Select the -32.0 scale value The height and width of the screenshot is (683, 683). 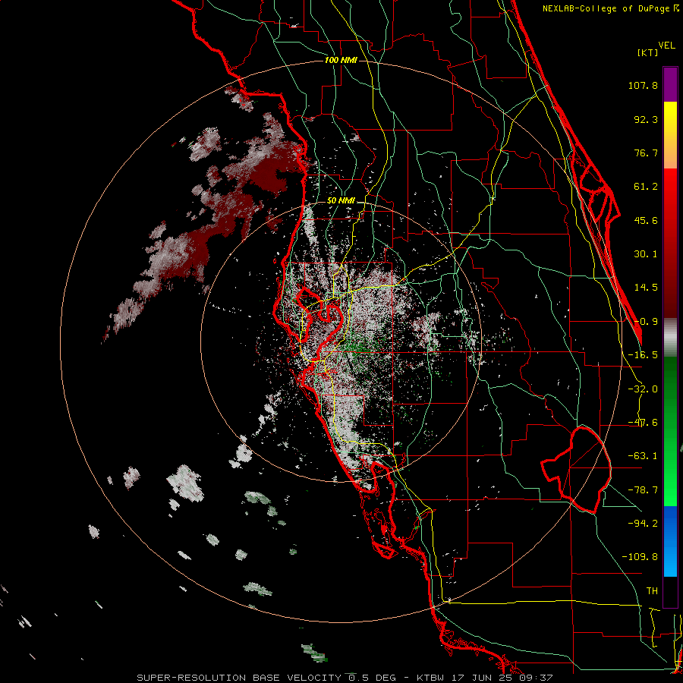643,389
